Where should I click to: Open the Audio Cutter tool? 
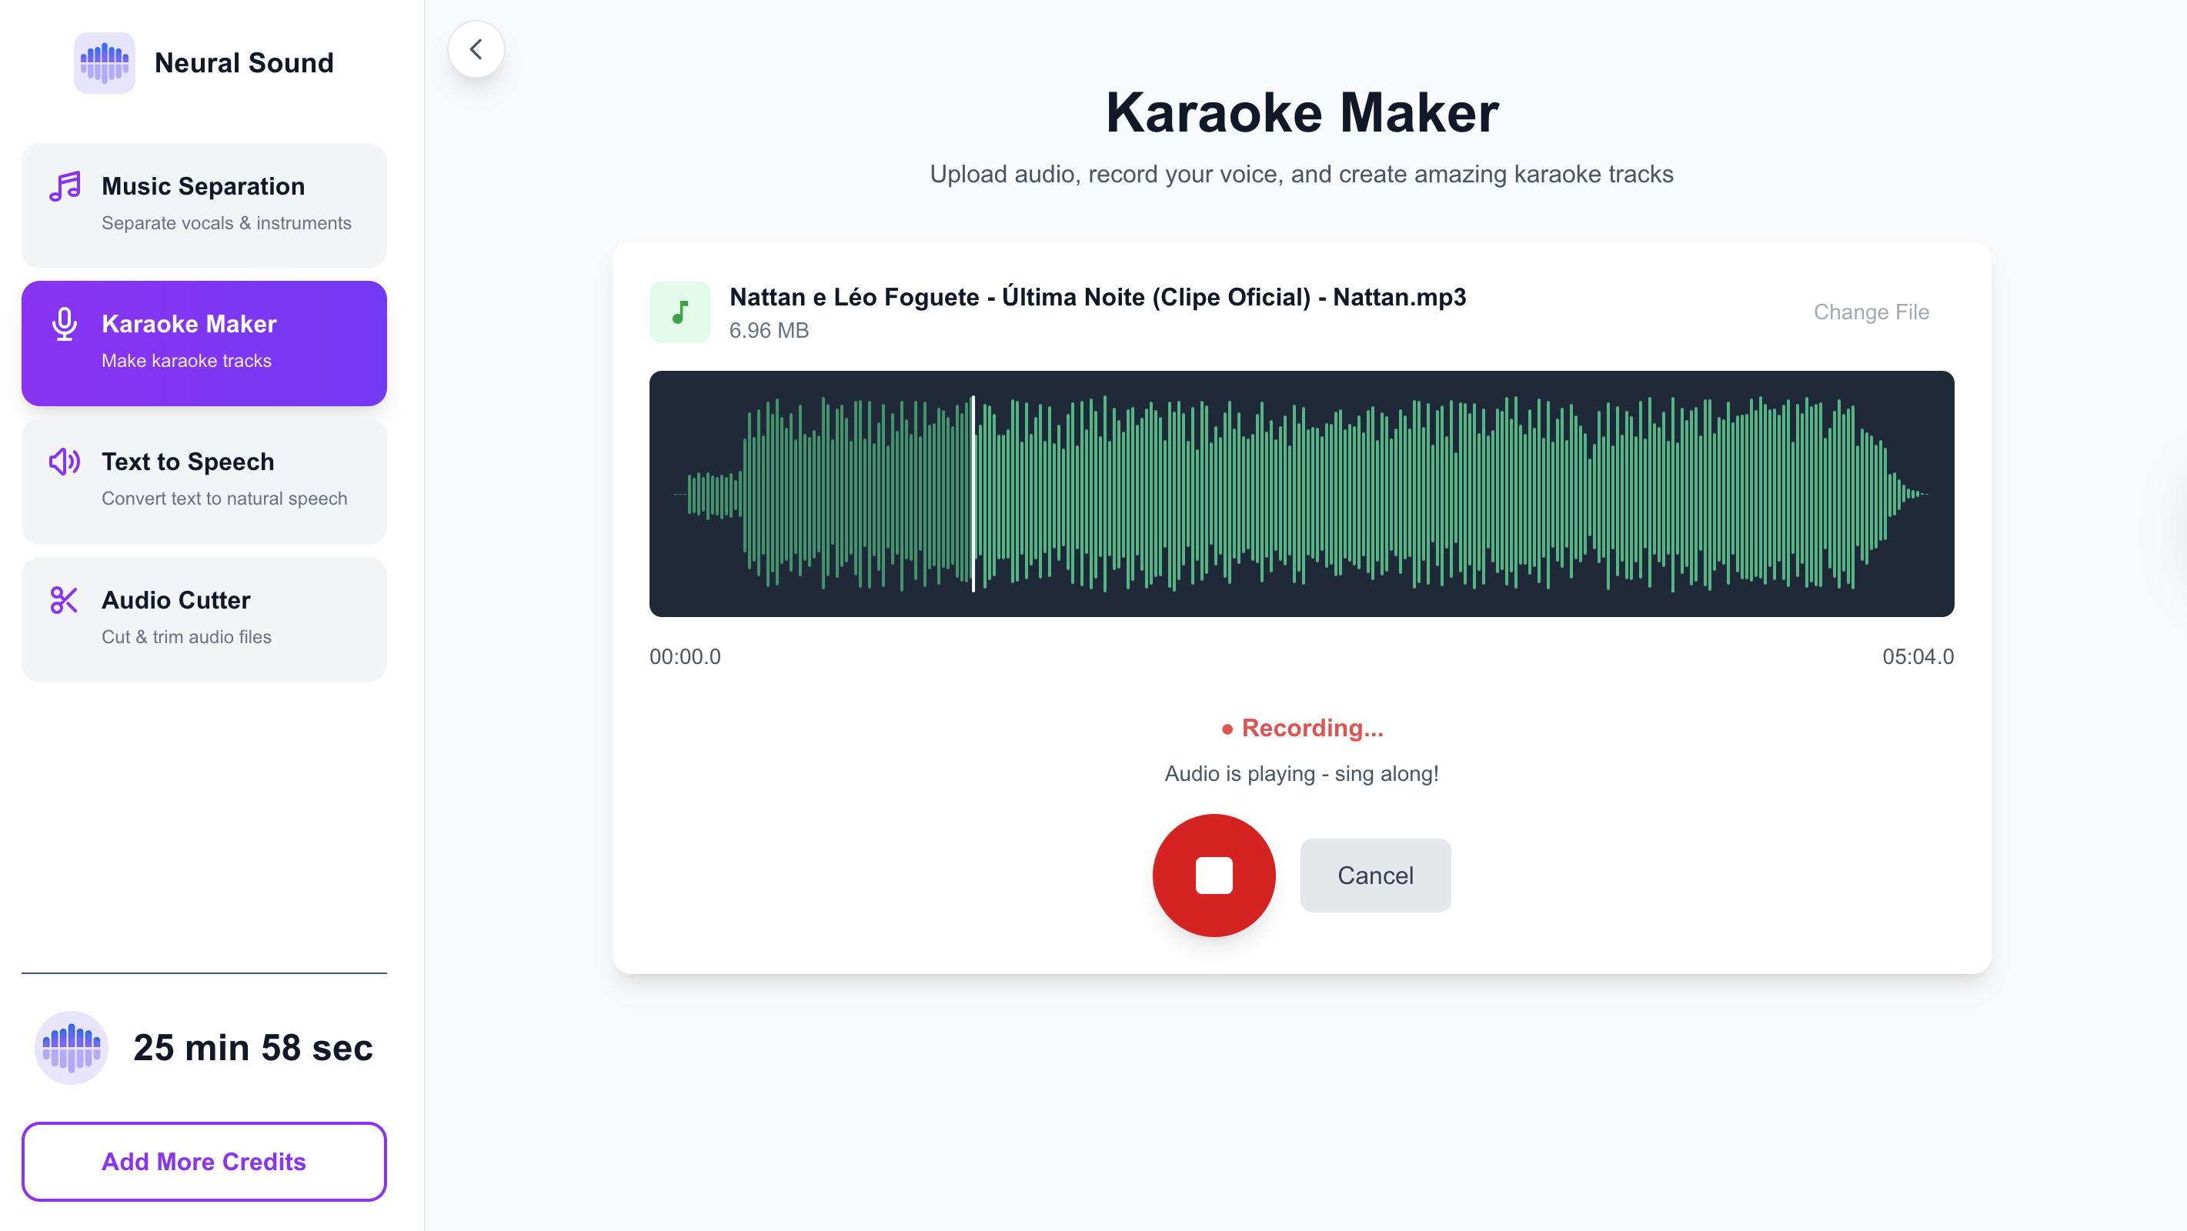pyautogui.click(x=204, y=617)
